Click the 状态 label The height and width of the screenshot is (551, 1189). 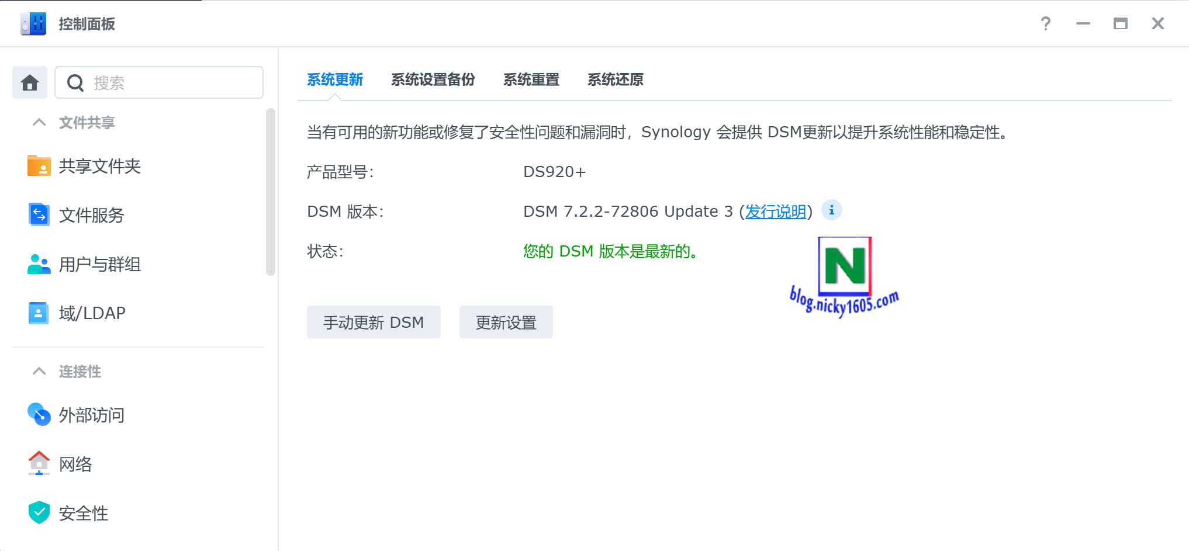coord(325,251)
